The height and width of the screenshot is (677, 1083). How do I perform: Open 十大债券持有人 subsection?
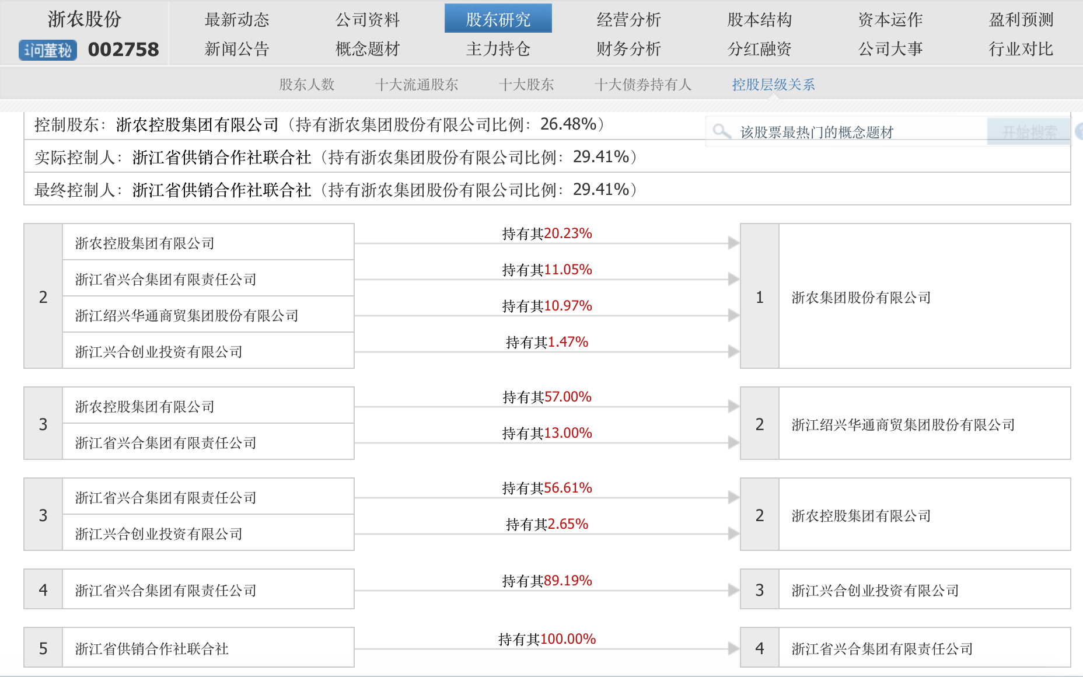tap(642, 85)
